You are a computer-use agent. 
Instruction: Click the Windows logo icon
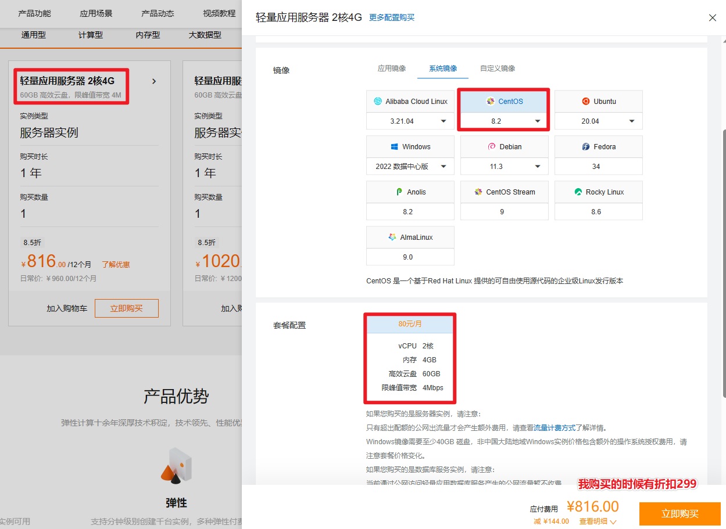(394, 147)
